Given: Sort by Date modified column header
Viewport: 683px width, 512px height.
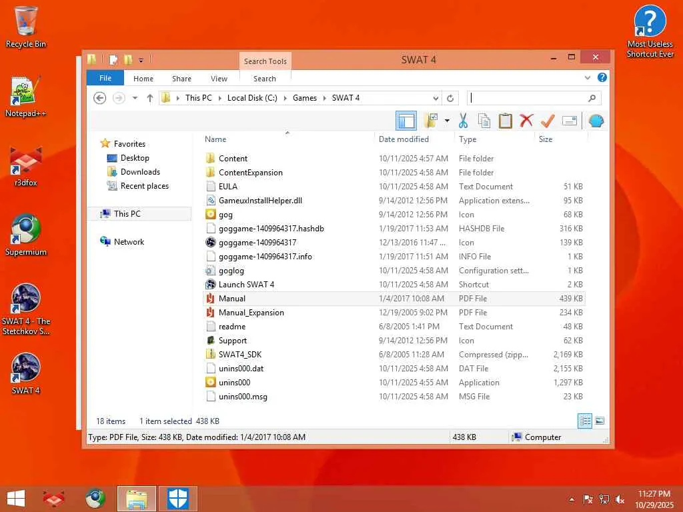Looking at the screenshot, I should 404,139.
